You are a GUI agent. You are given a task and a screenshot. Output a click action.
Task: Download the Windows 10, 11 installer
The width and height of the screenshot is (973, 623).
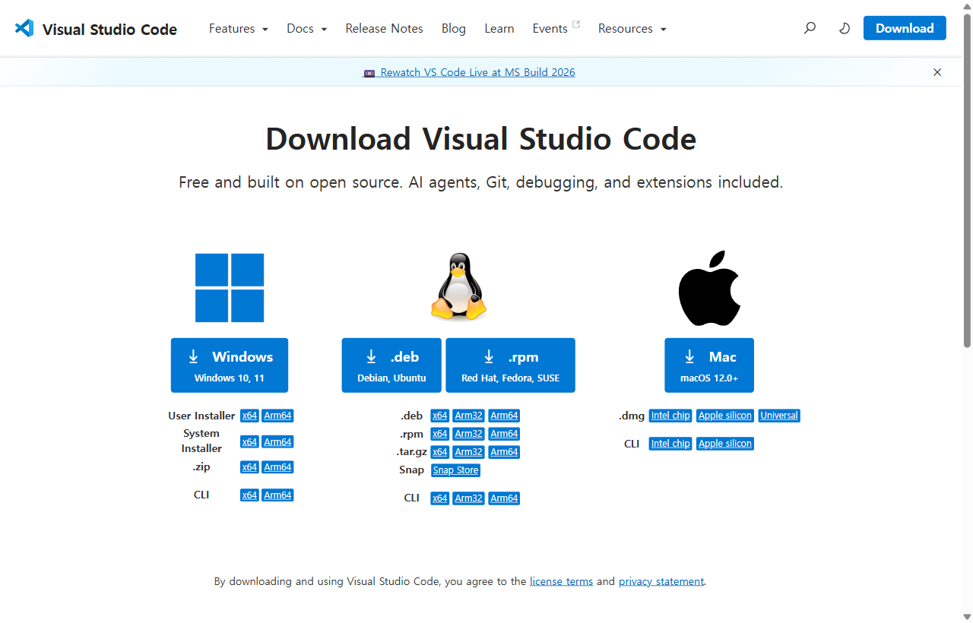(230, 365)
